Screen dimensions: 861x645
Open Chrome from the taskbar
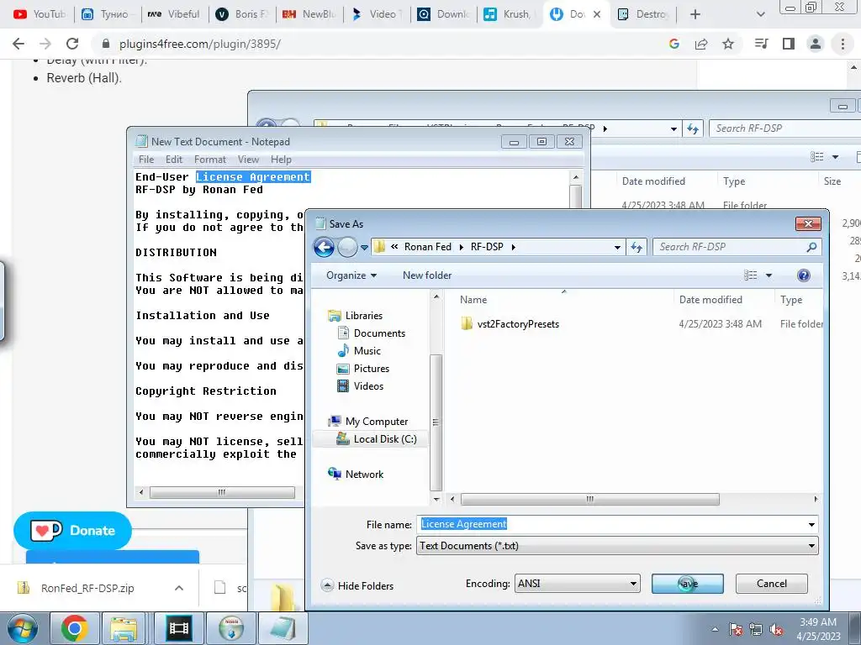(x=74, y=628)
